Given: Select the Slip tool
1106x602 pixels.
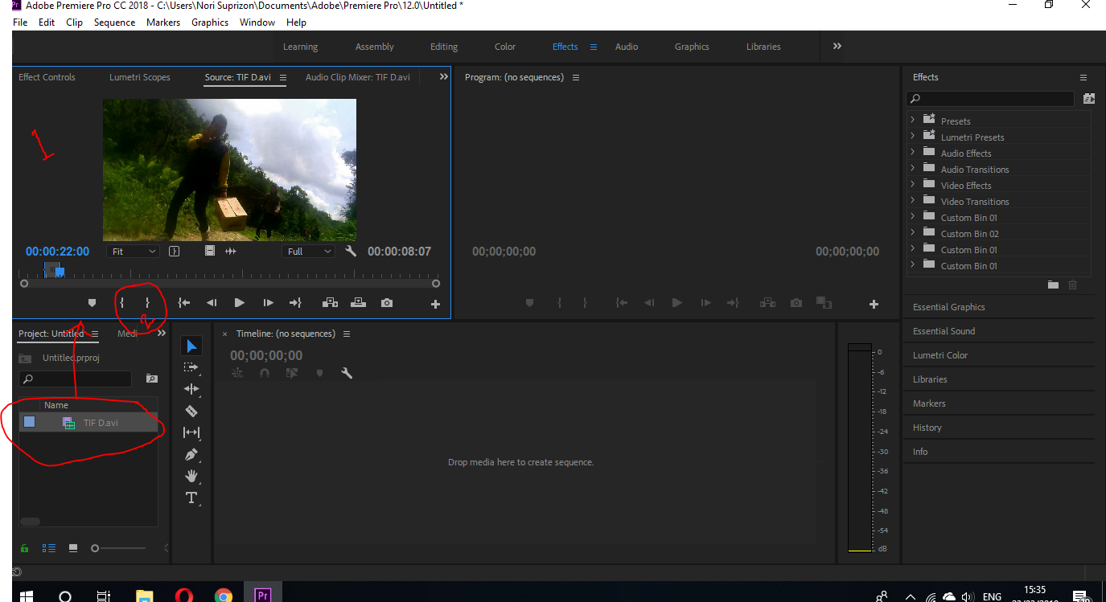Looking at the screenshot, I should click(x=191, y=432).
